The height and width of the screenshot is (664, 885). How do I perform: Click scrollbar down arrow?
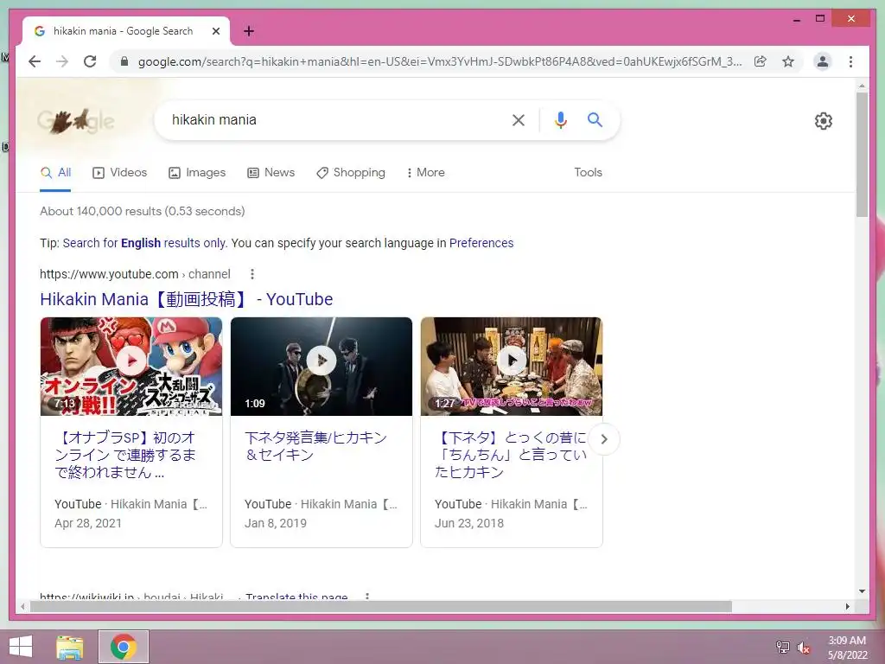(x=862, y=591)
